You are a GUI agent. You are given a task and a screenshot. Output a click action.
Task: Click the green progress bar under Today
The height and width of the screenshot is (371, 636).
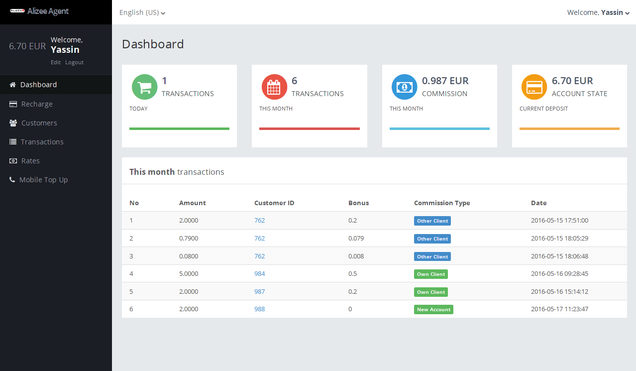coord(179,129)
